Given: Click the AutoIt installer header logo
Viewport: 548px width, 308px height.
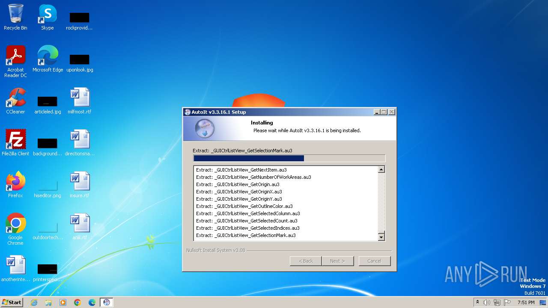Looking at the screenshot, I should [x=205, y=129].
